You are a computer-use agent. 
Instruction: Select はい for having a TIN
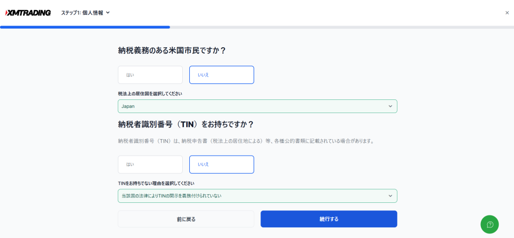pos(150,164)
